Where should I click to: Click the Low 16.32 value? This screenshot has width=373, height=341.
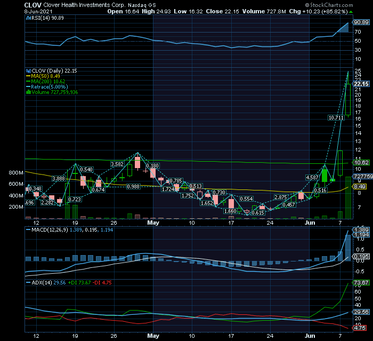click(189, 11)
